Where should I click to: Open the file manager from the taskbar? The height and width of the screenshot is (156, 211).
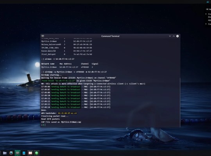tap(5, 153)
